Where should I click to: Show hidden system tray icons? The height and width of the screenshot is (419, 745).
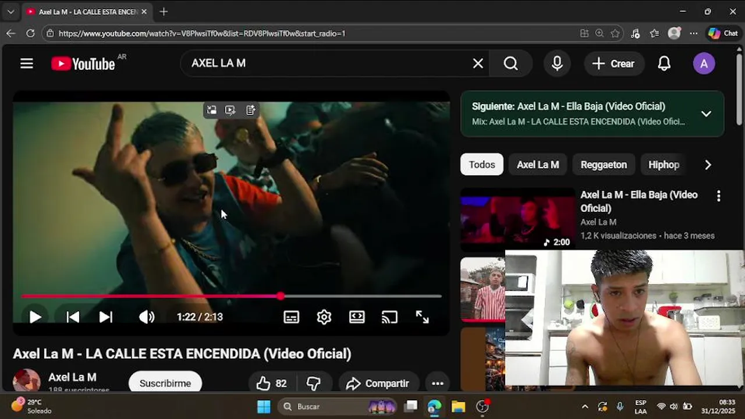point(585,406)
